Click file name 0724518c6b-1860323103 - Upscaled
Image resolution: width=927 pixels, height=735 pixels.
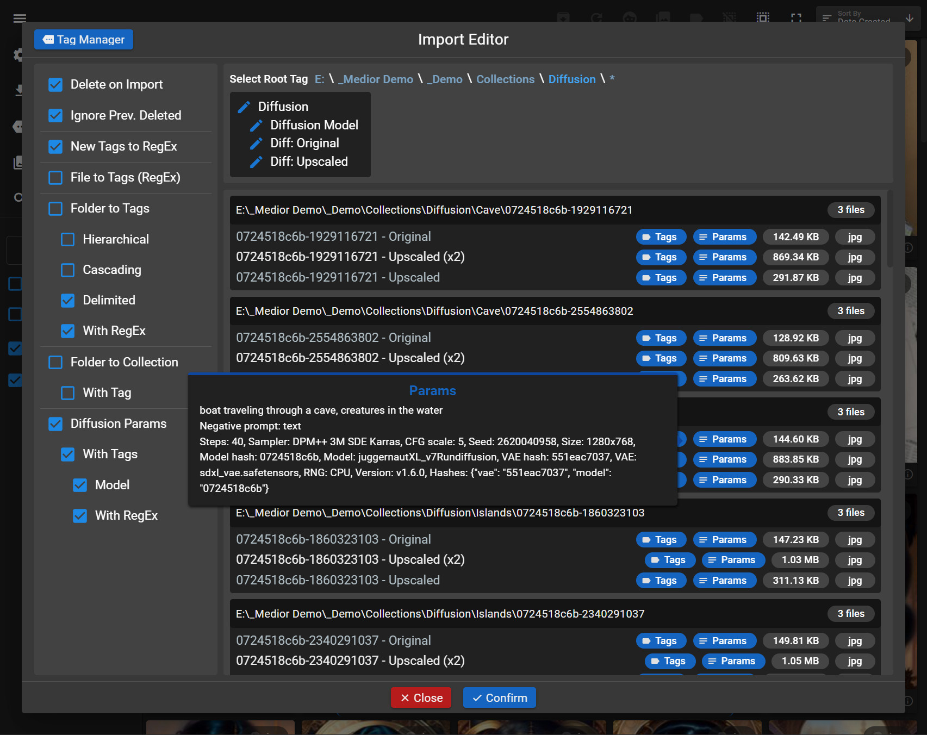(x=338, y=581)
